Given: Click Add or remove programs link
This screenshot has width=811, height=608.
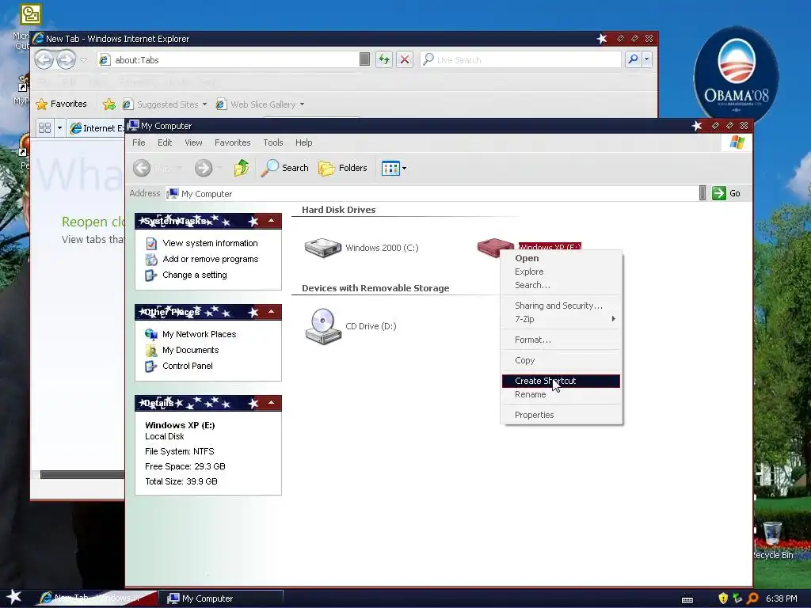Looking at the screenshot, I should point(210,259).
